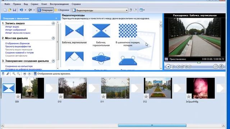Image resolution: width=230 pixels, height=129 pixels.
Task: Click the effect star on clip 011
Action: [x=103, y=96]
